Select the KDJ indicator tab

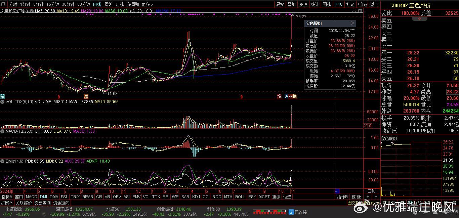pyautogui.click(x=196, y=197)
